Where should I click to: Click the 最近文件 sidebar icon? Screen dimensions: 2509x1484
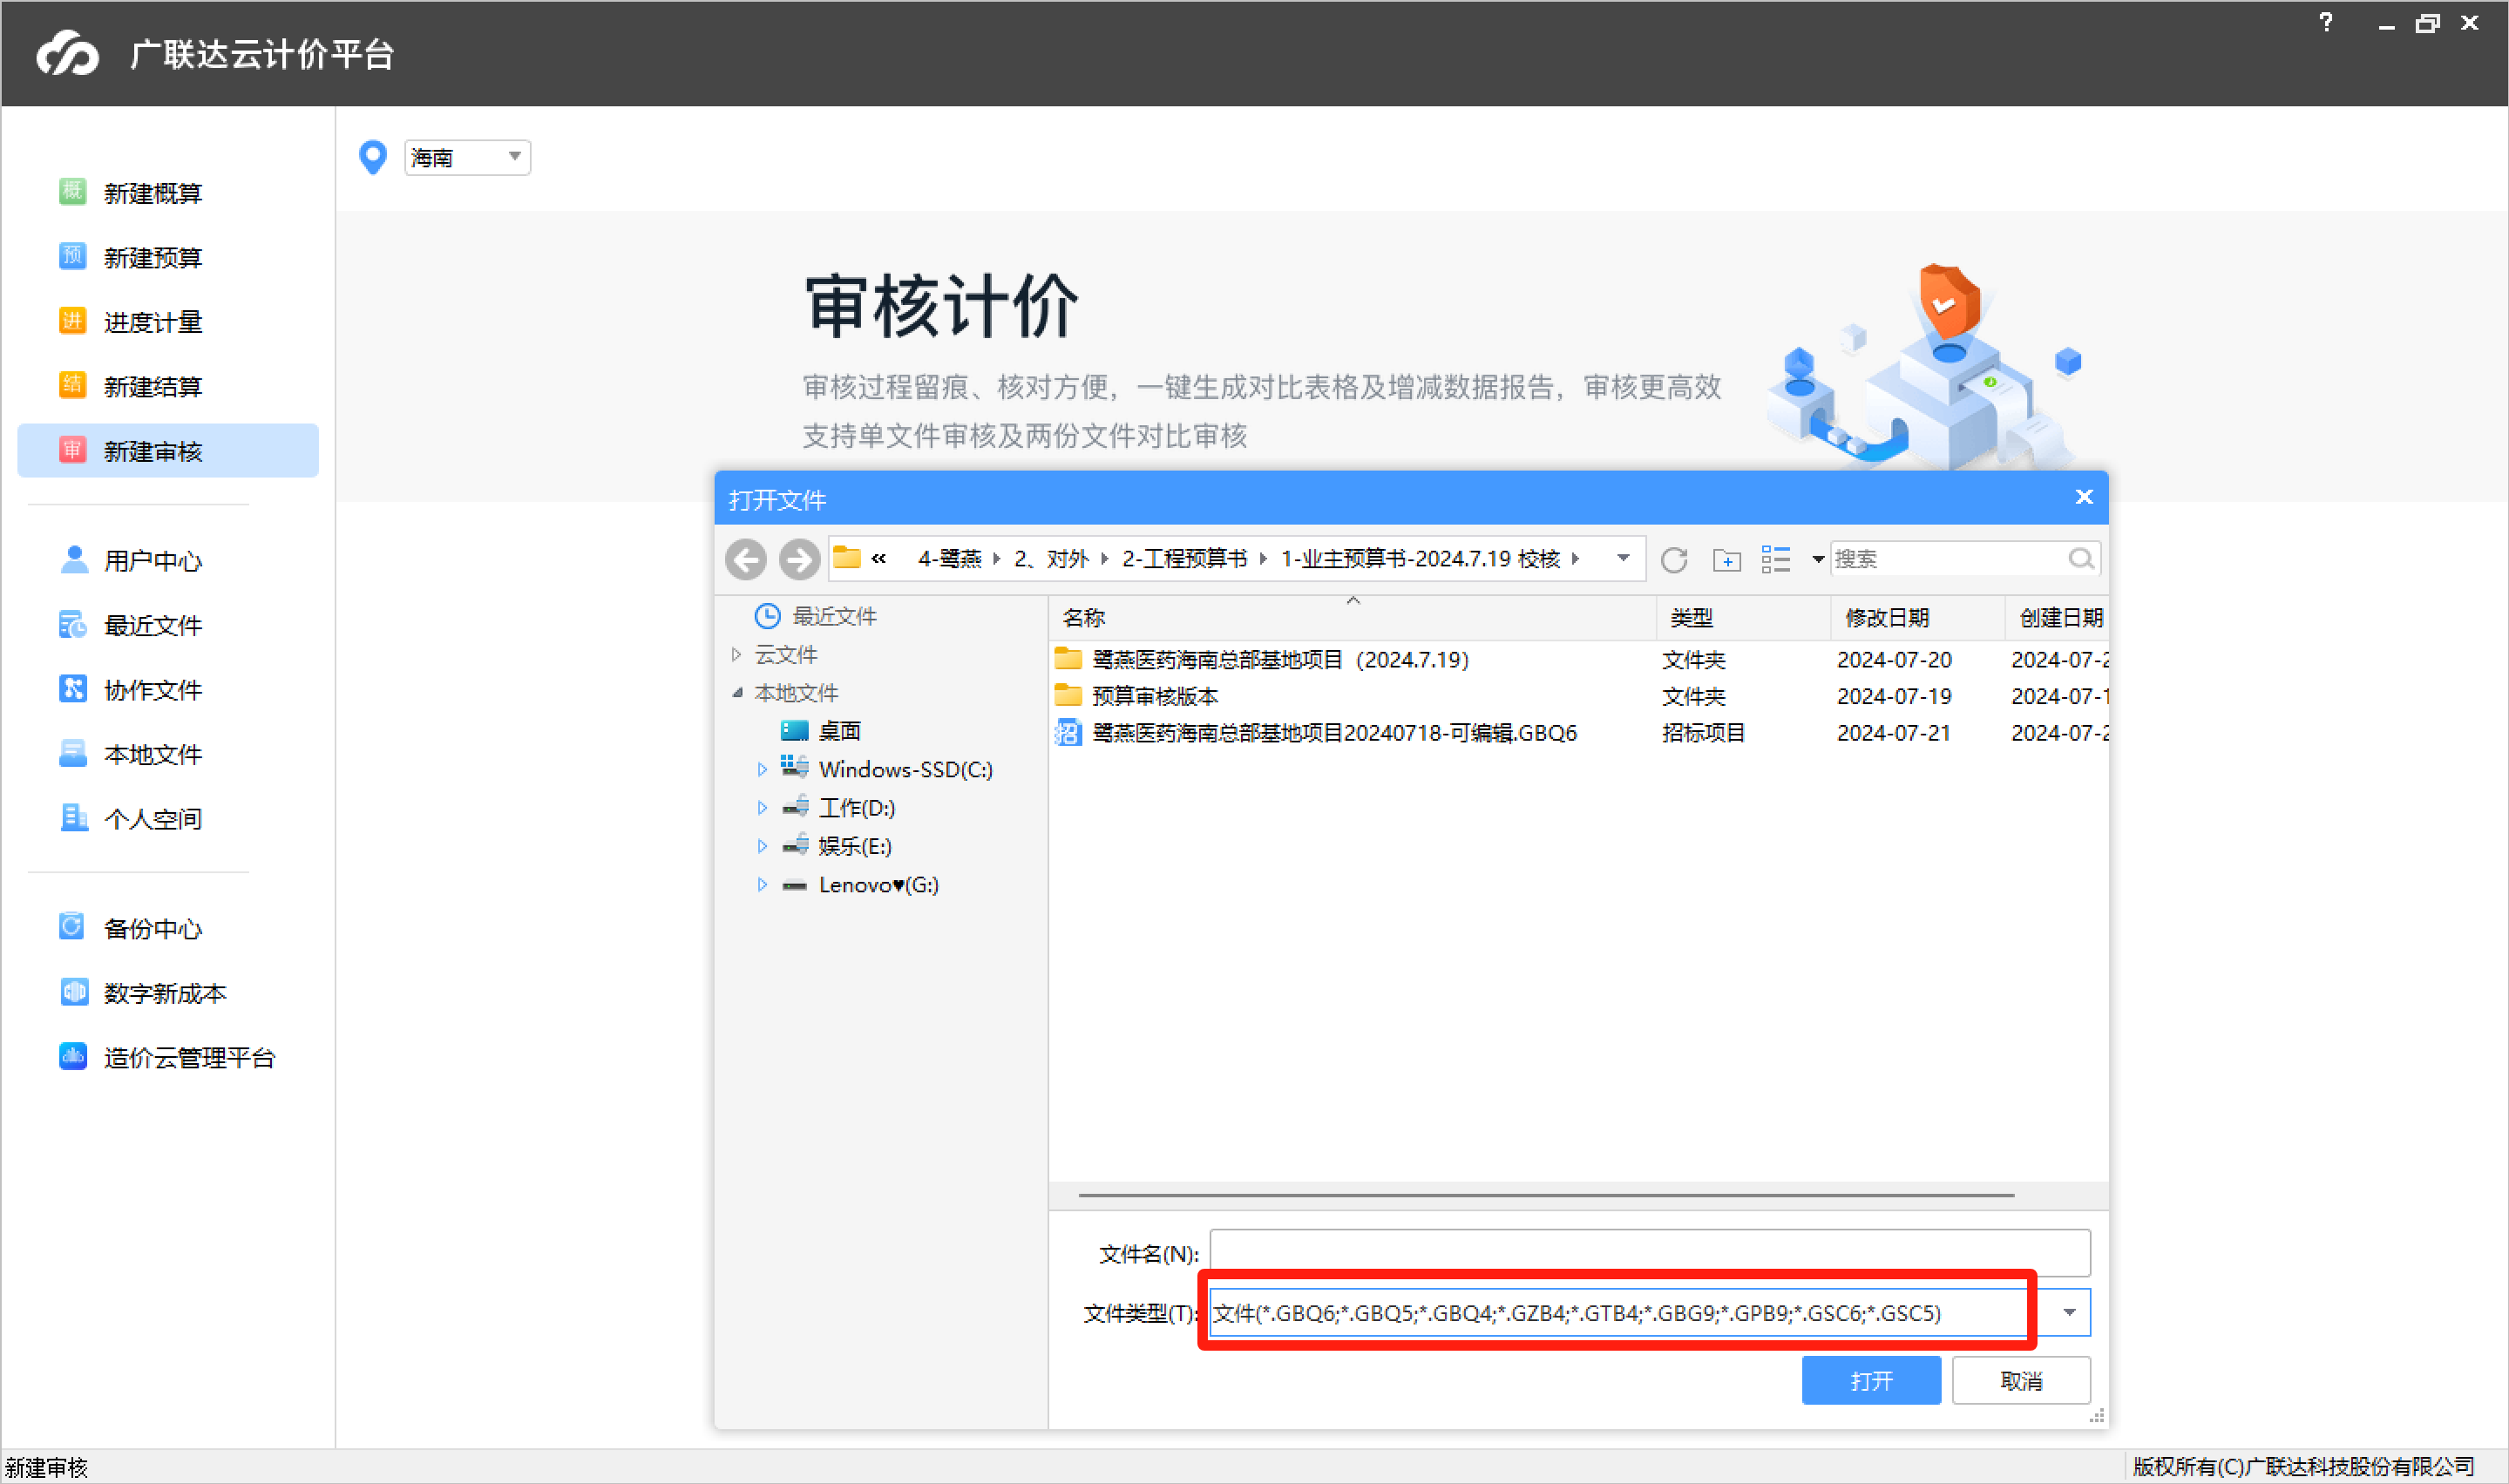pos(72,624)
